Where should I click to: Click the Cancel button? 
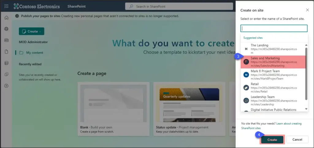click(297, 140)
